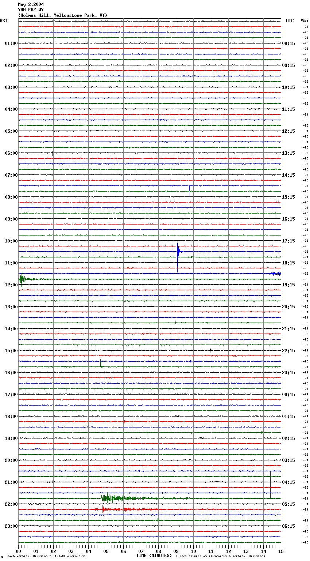Screen dimensions: 310x561
Task: Click the small black spike on the 06:00 MST trace
Action: (53, 153)
